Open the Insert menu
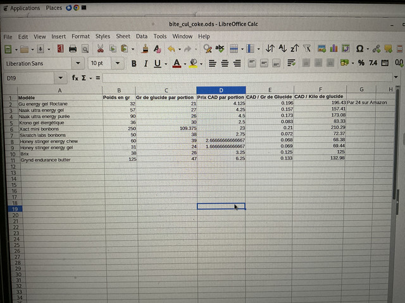The image size is (405, 303). [x=59, y=37]
